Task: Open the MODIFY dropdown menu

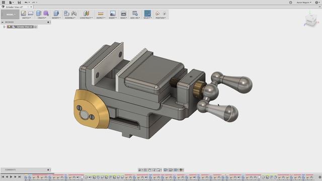Action: (x=56, y=18)
